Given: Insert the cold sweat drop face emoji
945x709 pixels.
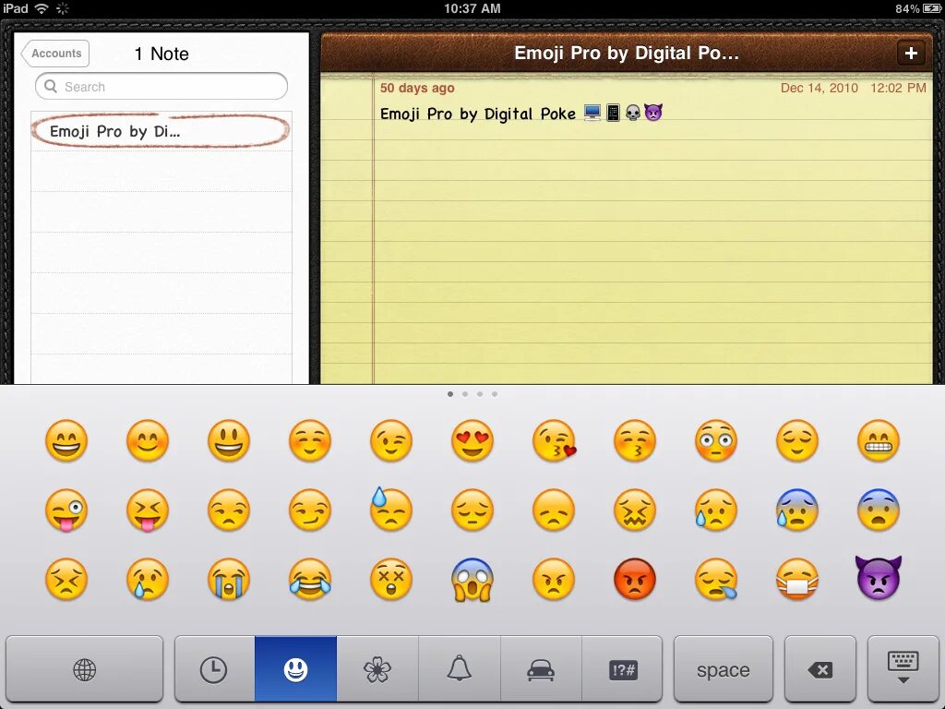Looking at the screenshot, I should (x=391, y=509).
